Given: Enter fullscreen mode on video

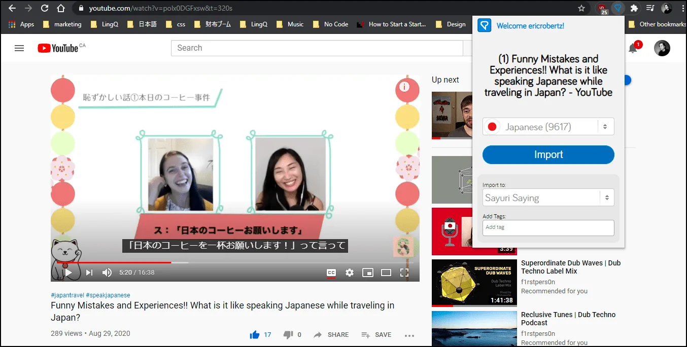Looking at the screenshot, I should [404, 273].
